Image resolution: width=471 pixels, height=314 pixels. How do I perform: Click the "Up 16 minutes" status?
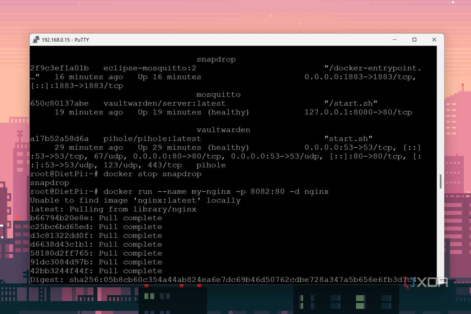point(169,77)
